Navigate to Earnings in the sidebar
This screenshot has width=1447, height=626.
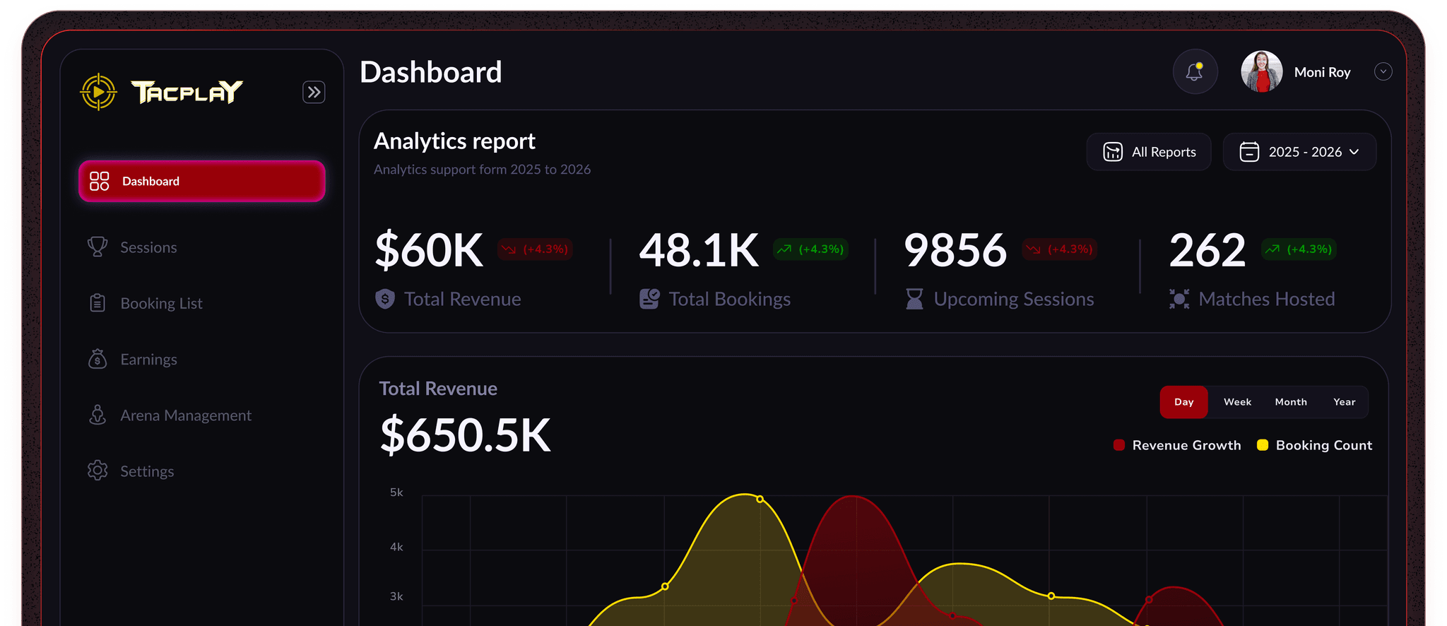tap(148, 359)
